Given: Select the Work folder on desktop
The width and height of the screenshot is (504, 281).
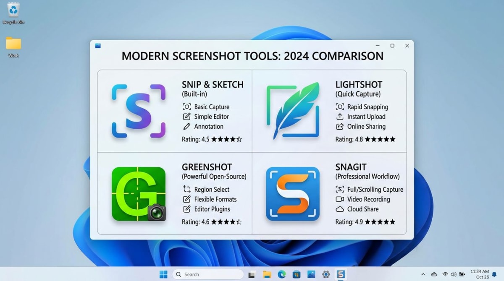Looking at the screenshot, I should point(13,47).
